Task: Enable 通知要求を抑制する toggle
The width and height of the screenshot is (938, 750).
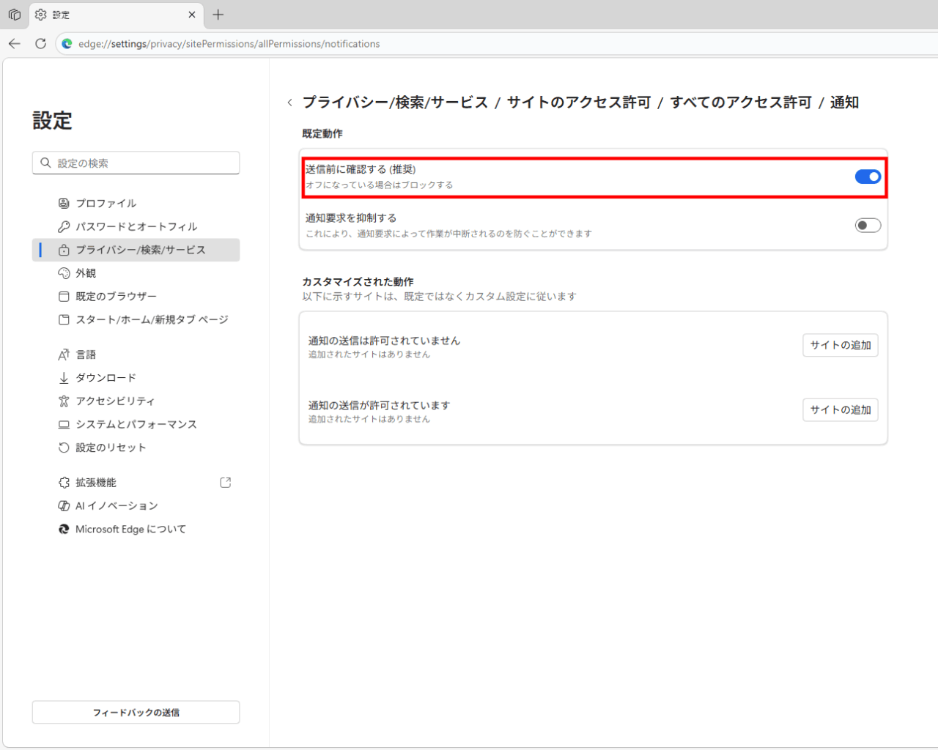Action: (868, 226)
